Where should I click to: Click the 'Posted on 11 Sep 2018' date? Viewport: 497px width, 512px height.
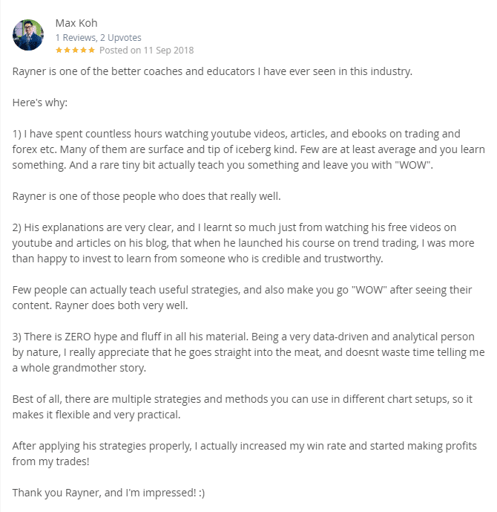pyautogui.click(x=146, y=51)
